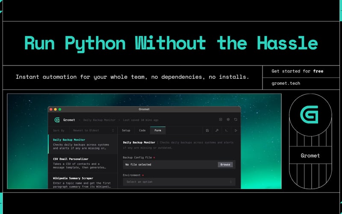The width and height of the screenshot is (342, 214).
Task: Switch to the Setup tab
Action: 126,130
